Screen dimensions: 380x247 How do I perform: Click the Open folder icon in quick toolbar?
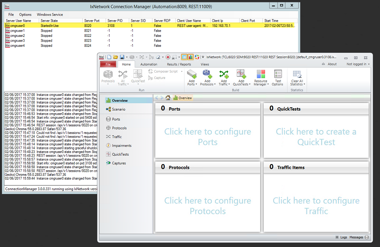115,57
